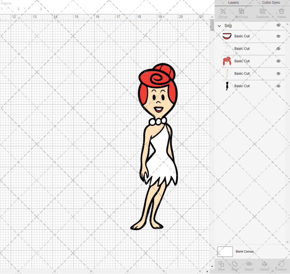Open the Blank Canvas color swatch
This screenshot has width=290, height=274.
click(x=225, y=251)
